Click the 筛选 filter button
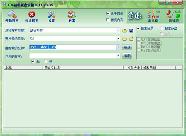This screenshot has height=136, width=186. coord(127,47)
